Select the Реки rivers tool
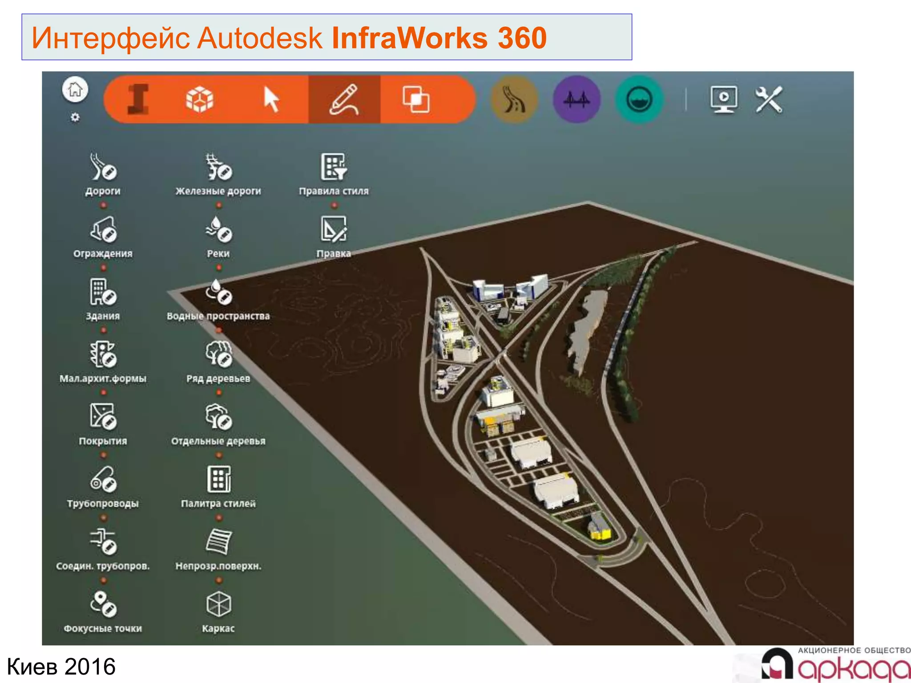Viewport: 911px width, 683px height. pyautogui.click(x=218, y=237)
